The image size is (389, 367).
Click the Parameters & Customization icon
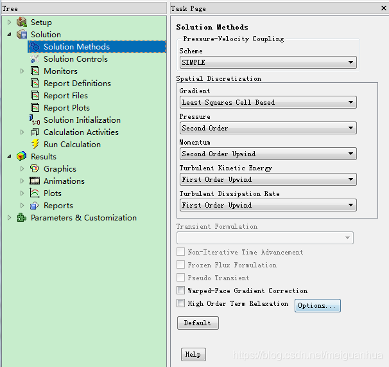click(22, 218)
